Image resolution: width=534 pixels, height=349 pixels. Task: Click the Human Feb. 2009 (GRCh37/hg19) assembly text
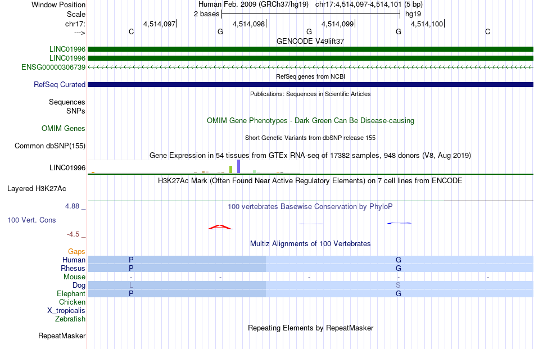[x=254, y=4]
